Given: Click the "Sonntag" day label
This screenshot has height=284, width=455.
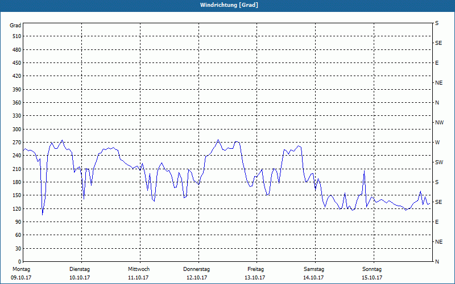Looking at the screenshot, I should (x=372, y=269).
